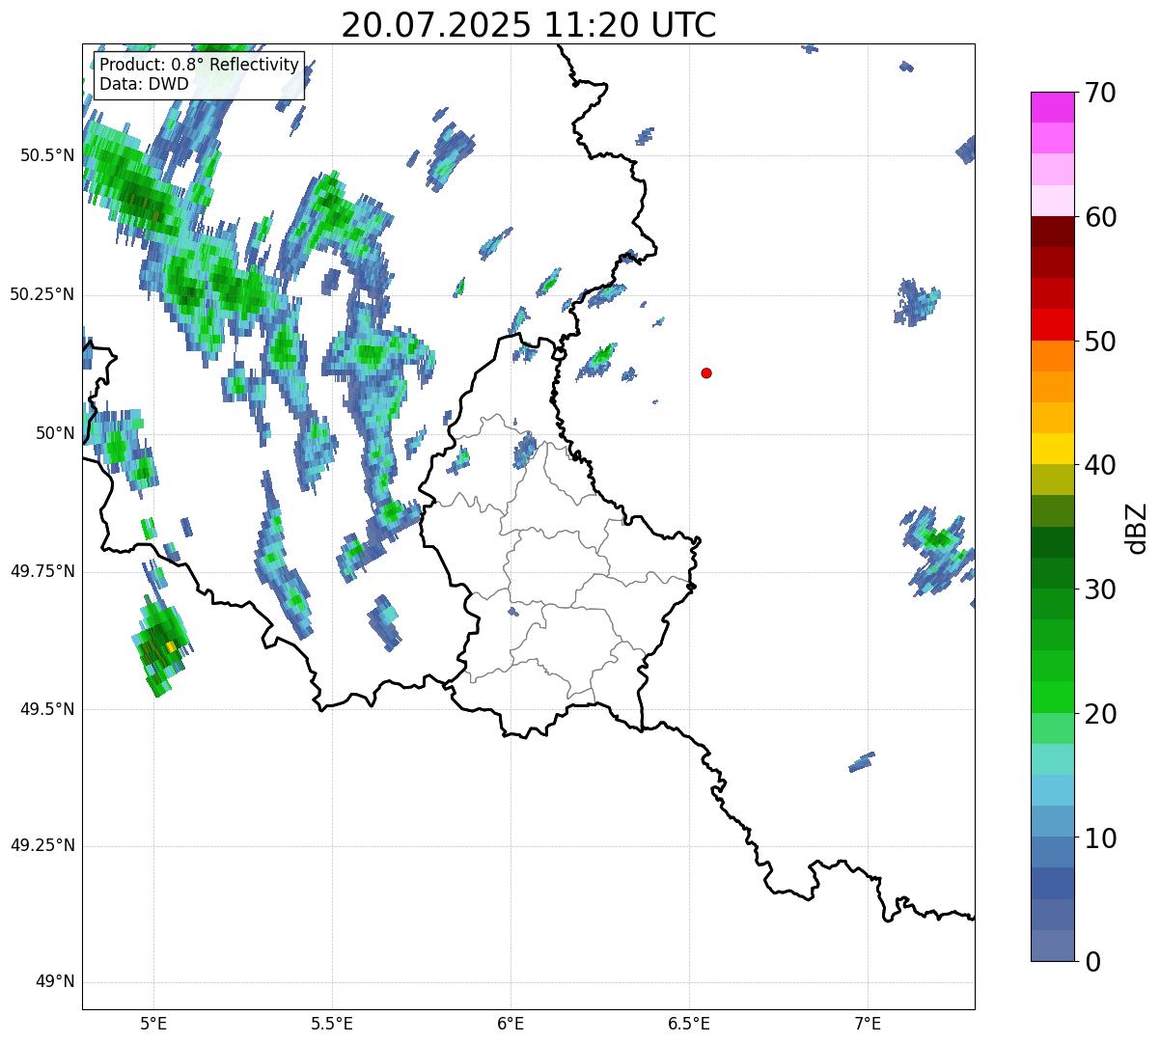Viewport: 1160px width, 1043px height.
Task: Click the 49.25°N latitude label
Action: (41, 845)
